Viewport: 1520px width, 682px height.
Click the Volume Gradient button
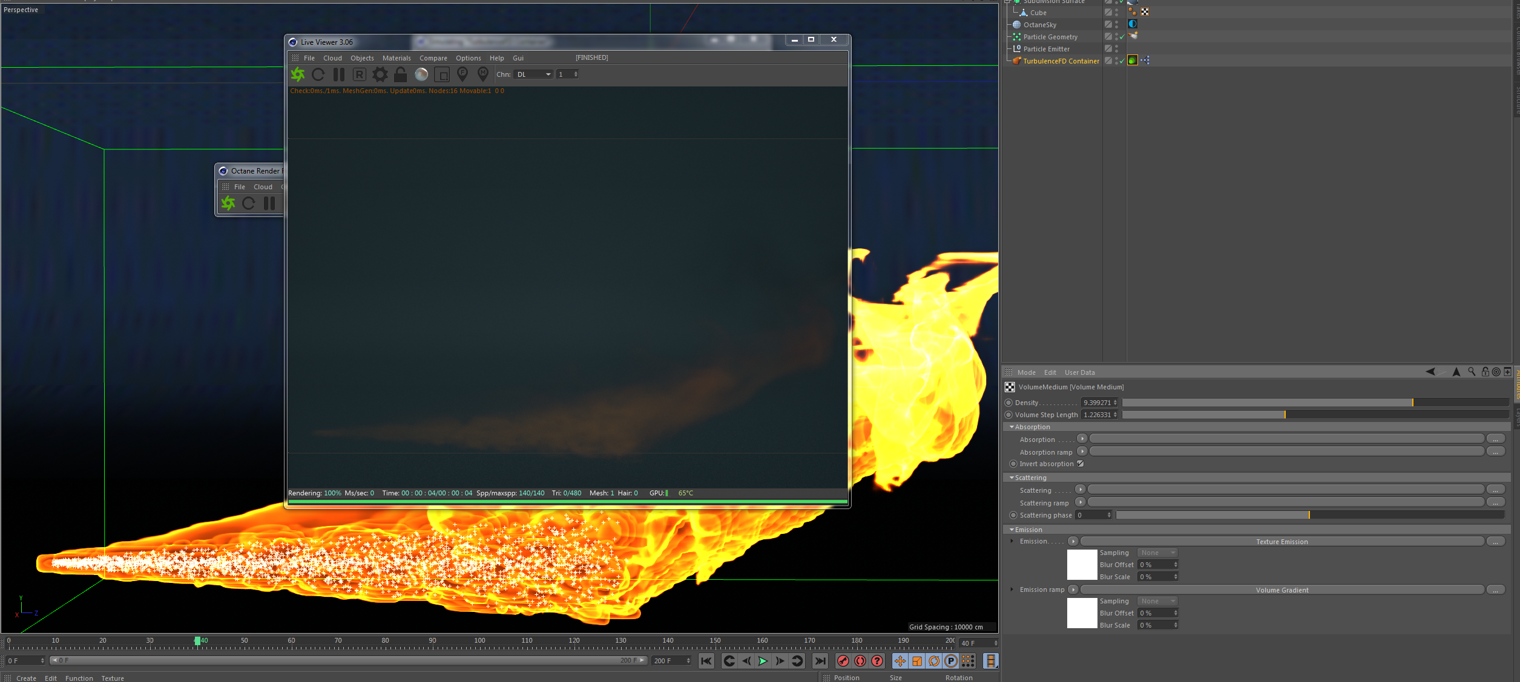(1281, 590)
